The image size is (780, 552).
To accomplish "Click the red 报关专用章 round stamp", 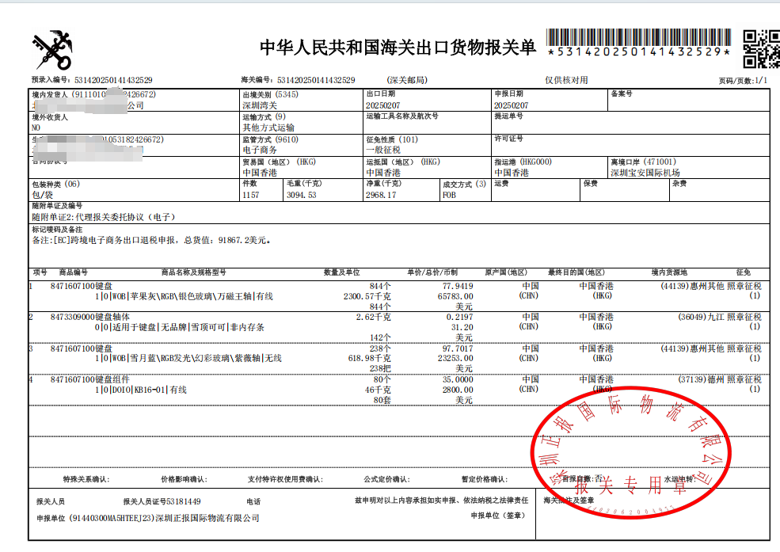I will (630, 451).
